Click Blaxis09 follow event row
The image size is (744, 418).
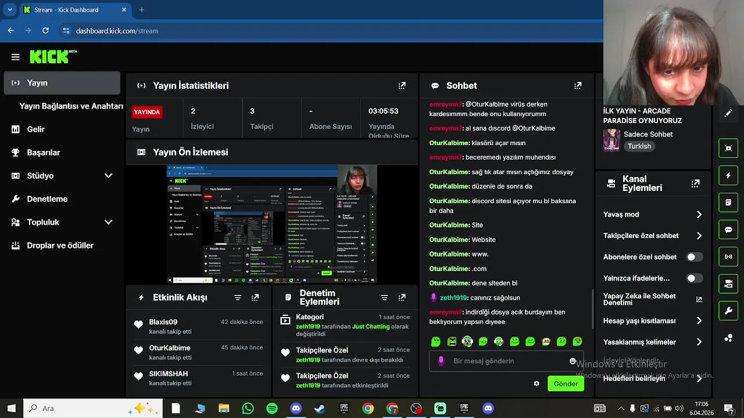click(199, 327)
